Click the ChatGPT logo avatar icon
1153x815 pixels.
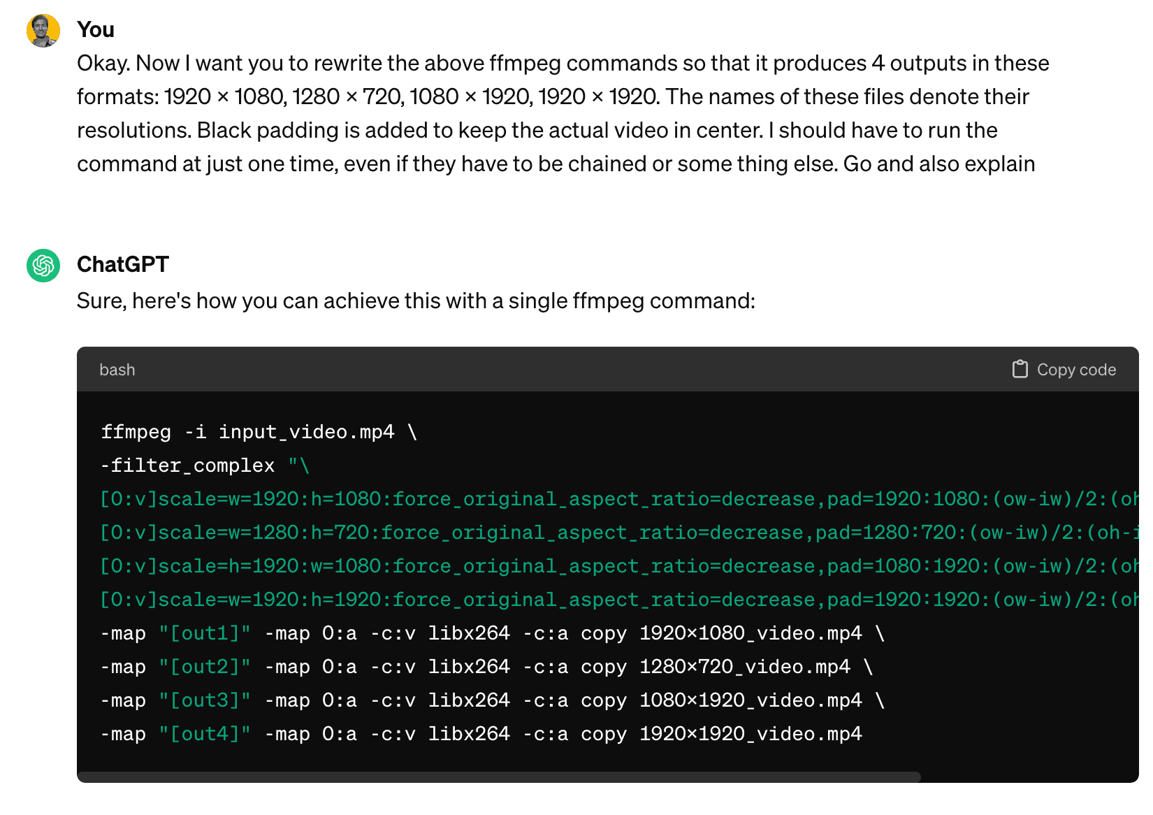(x=43, y=265)
